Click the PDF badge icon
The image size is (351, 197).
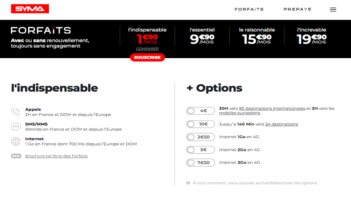[x=16, y=156]
